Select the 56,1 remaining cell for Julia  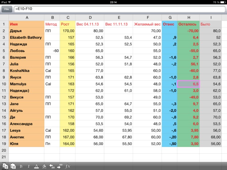(x=188, y=64)
